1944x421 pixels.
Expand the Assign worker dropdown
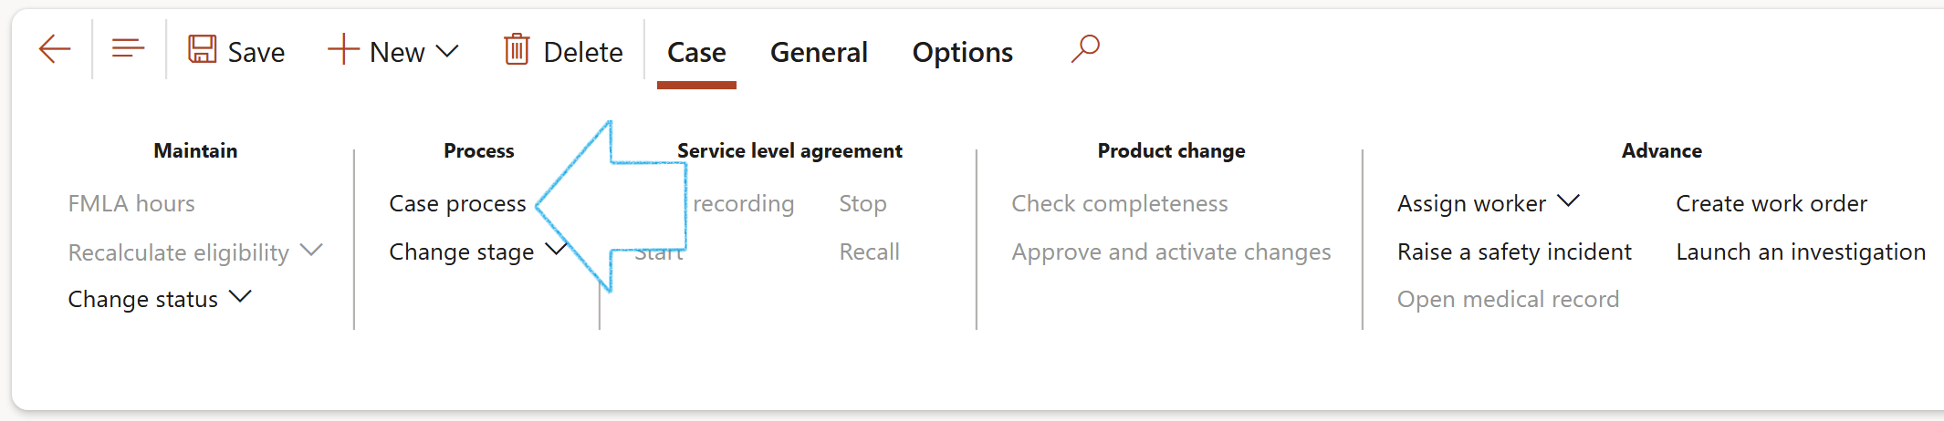tap(1568, 201)
